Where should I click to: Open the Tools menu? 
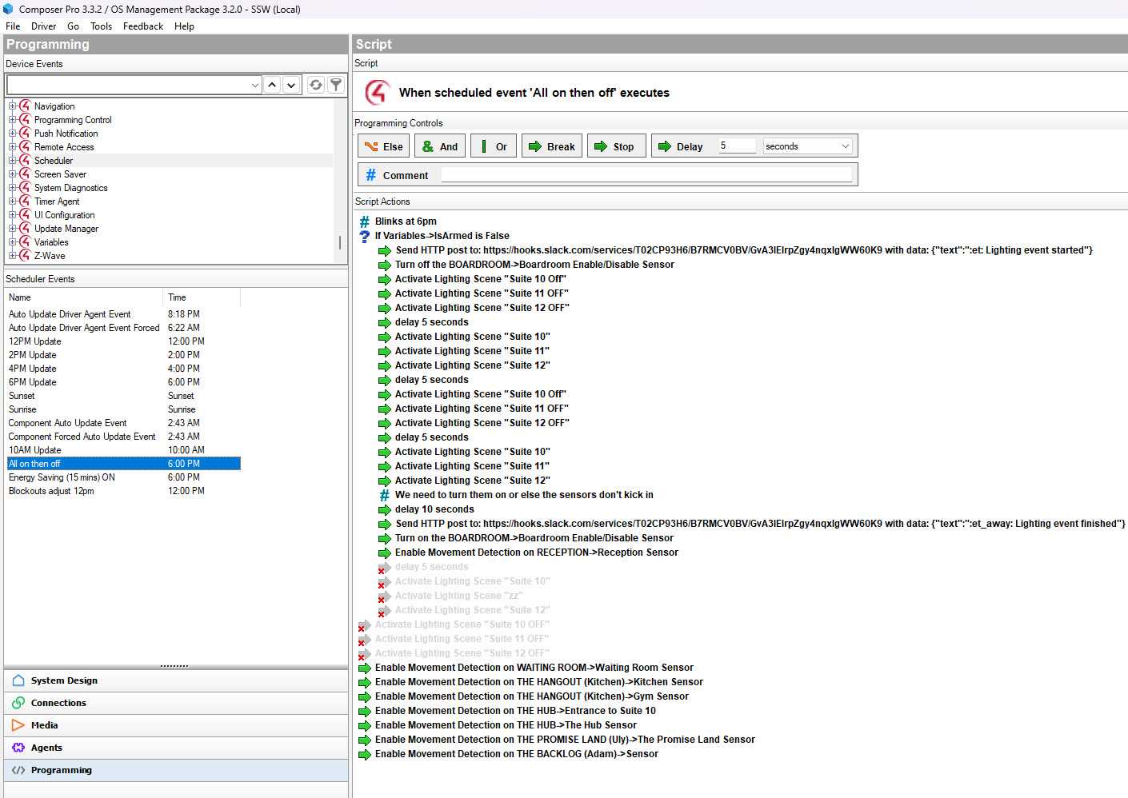(x=101, y=26)
